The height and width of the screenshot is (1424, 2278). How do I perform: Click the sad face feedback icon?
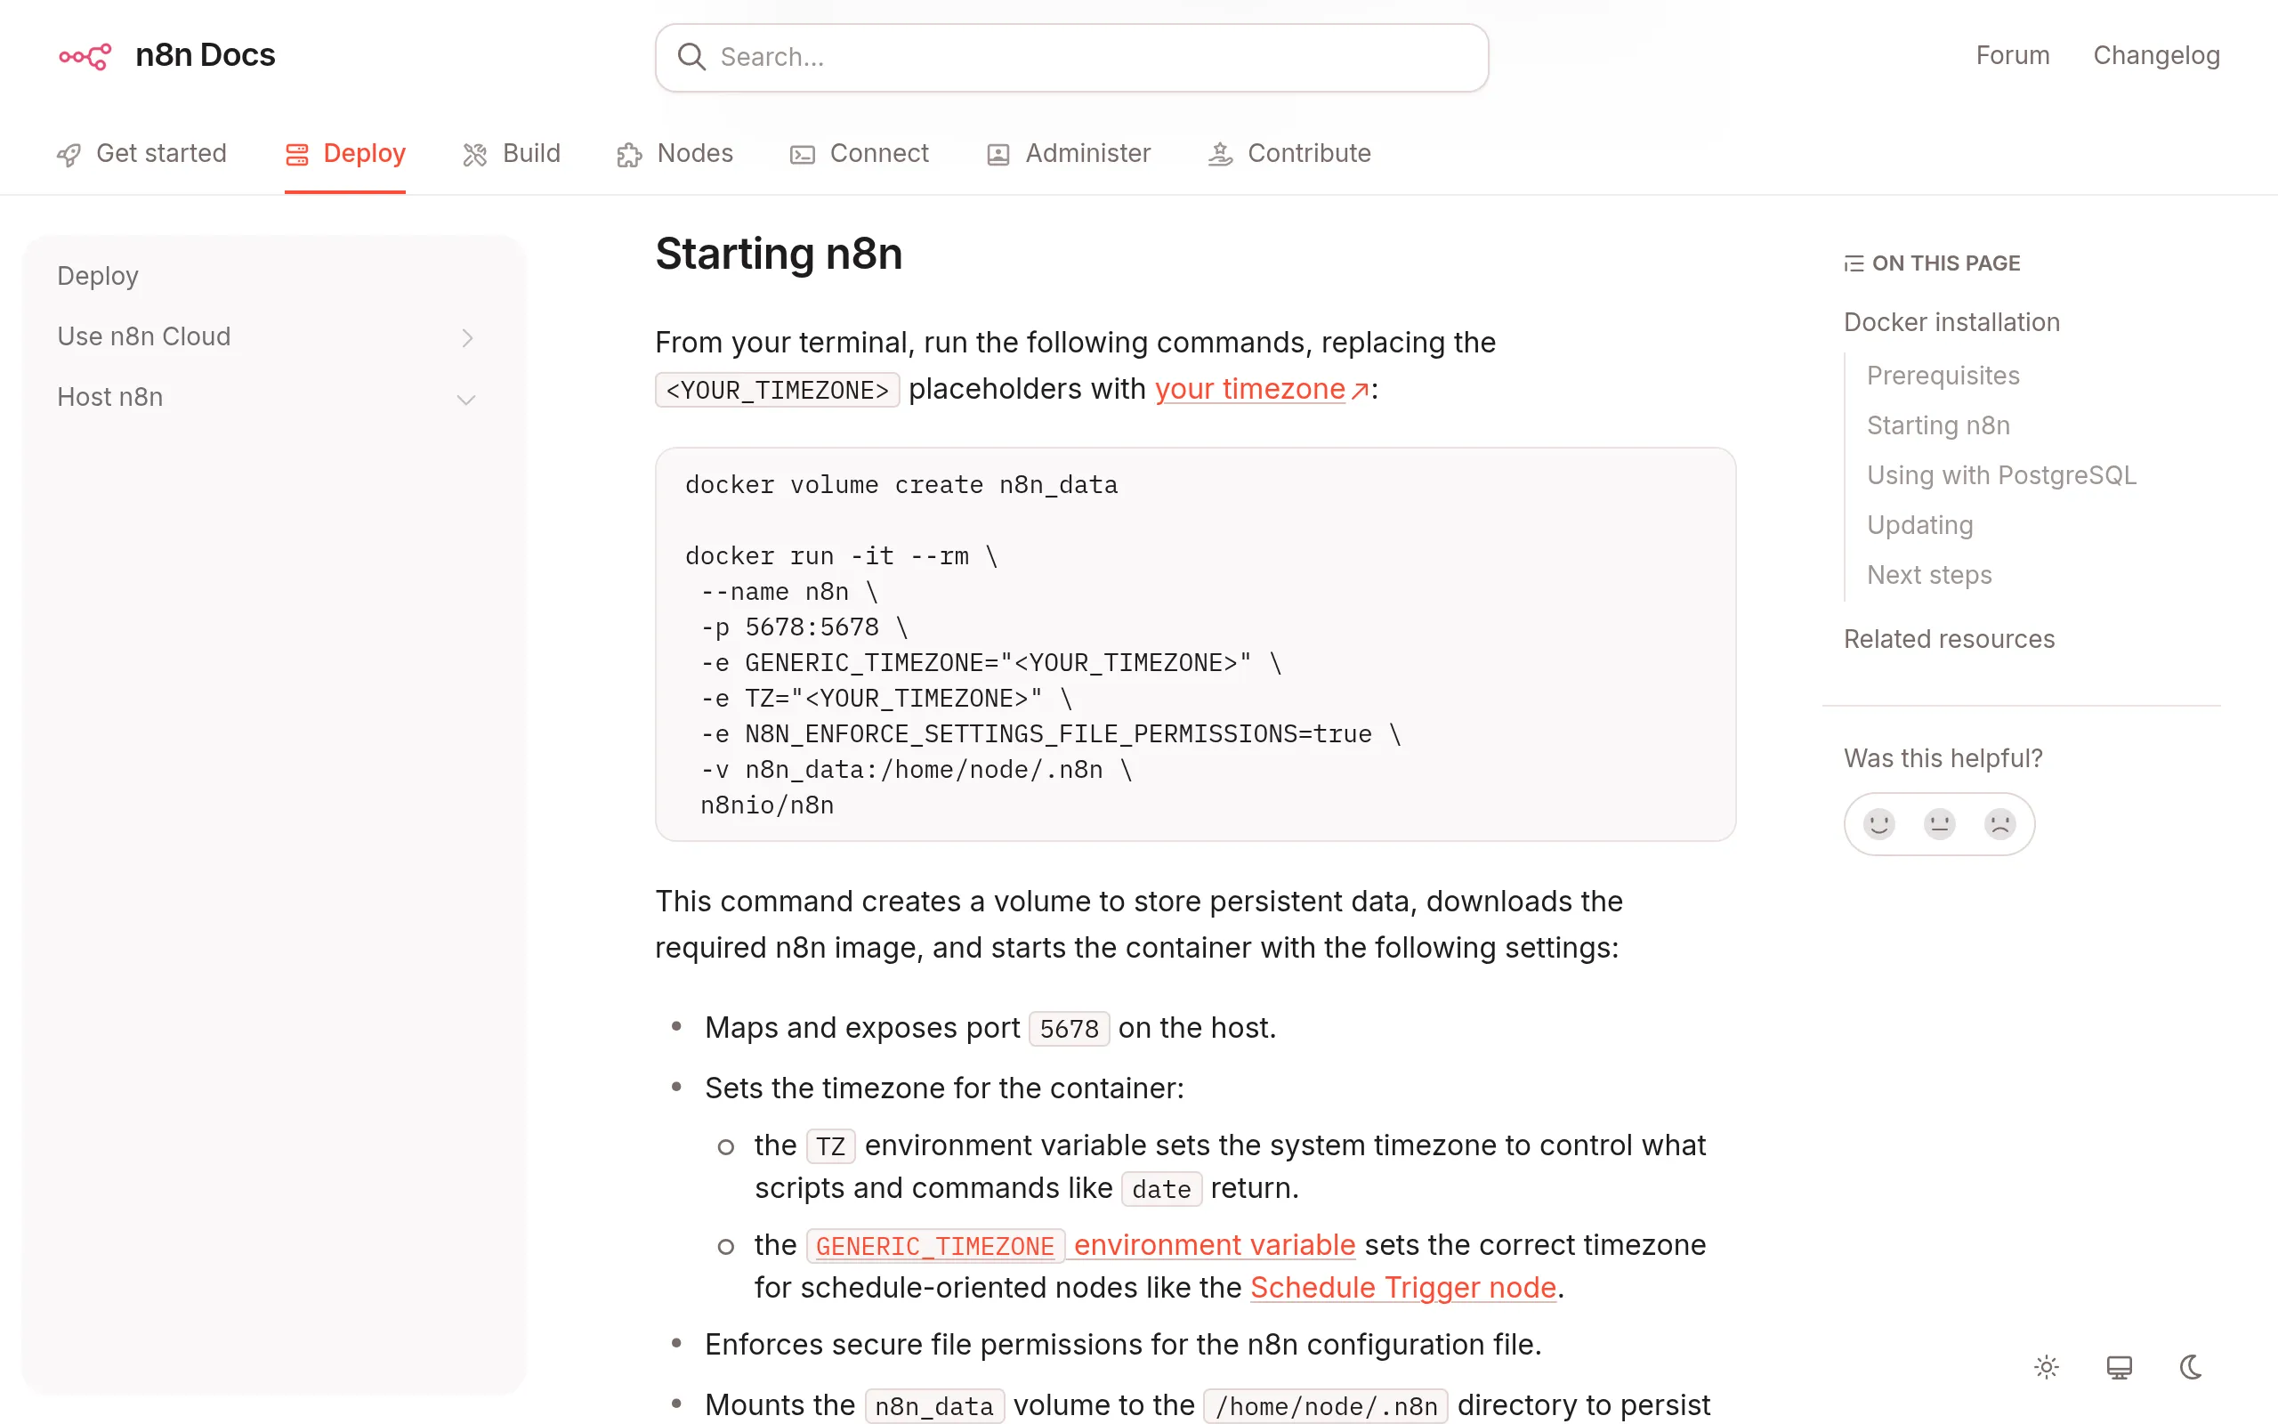point(1999,824)
